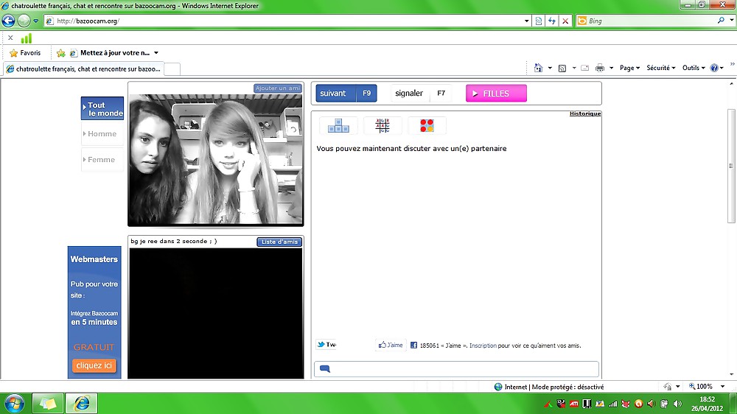The width and height of the screenshot is (737, 414).
Task: Click the Bing search field
Action: [651, 21]
